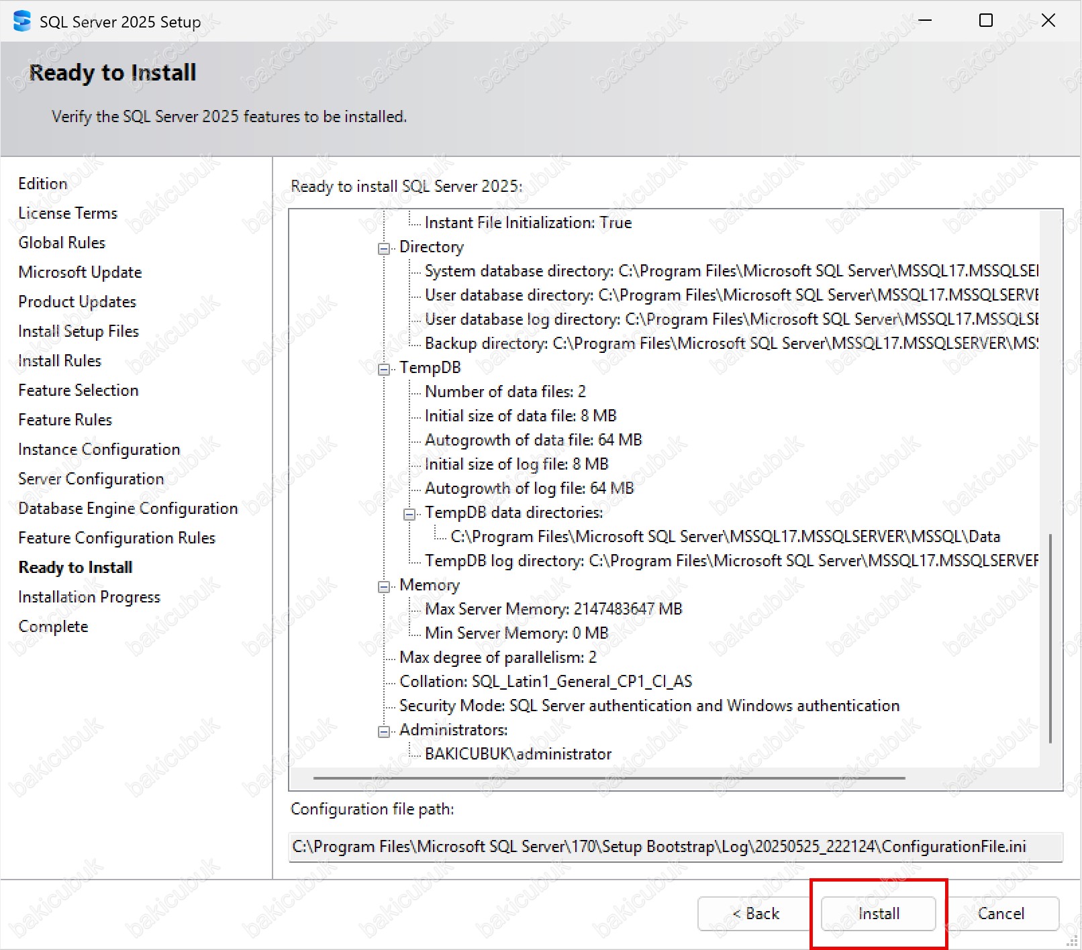Select Backup directory row
Image resolution: width=1082 pixels, height=950 pixels.
click(x=732, y=343)
